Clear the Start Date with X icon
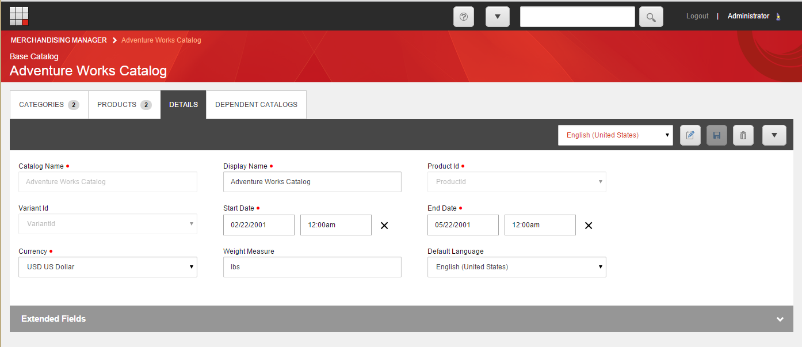The image size is (802, 347). (384, 226)
